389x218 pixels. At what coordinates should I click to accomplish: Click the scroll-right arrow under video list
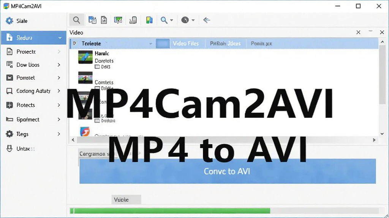[374, 140]
